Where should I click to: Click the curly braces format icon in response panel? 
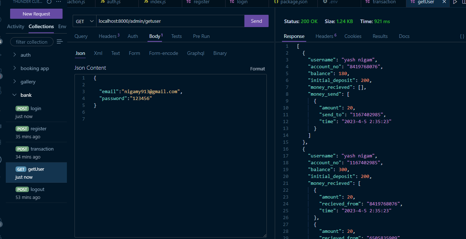[462, 36]
